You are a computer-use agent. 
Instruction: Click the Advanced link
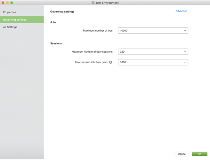pos(181,11)
